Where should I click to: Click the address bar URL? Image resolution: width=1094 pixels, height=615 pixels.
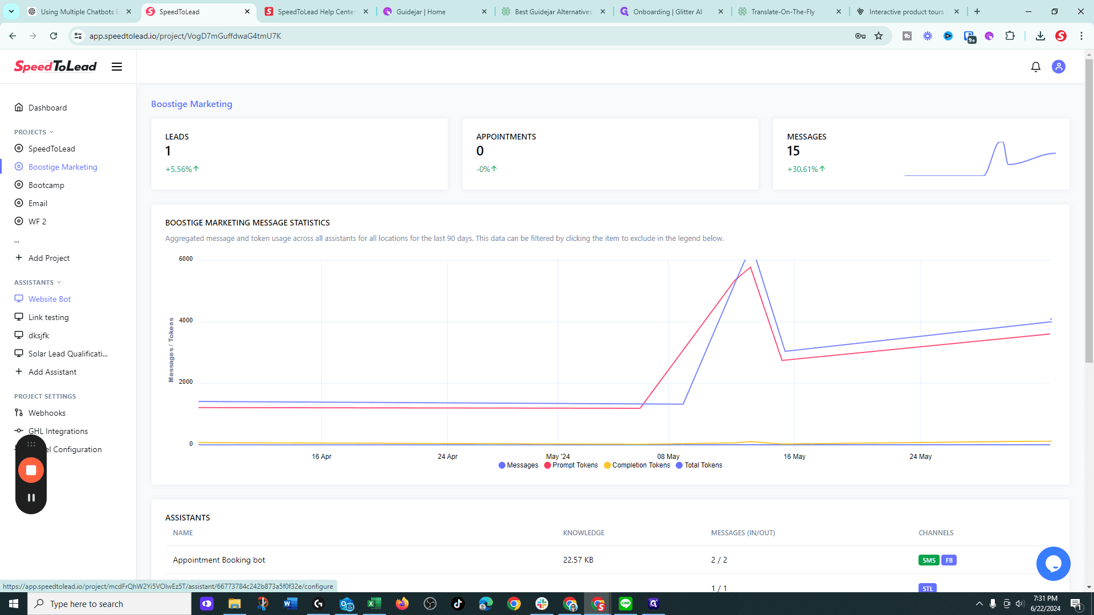tap(185, 36)
